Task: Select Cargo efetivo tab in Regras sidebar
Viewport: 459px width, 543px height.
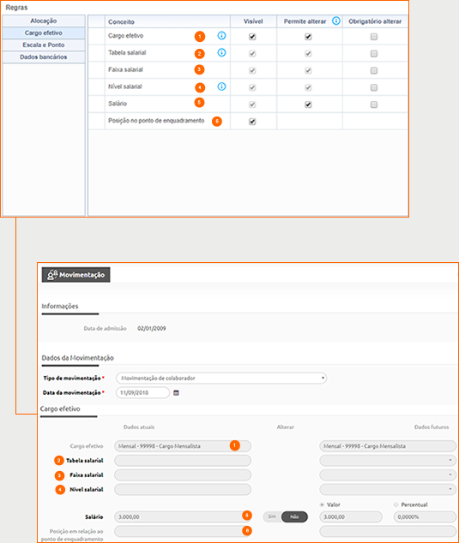Action: pyautogui.click(x=44, y=33)
